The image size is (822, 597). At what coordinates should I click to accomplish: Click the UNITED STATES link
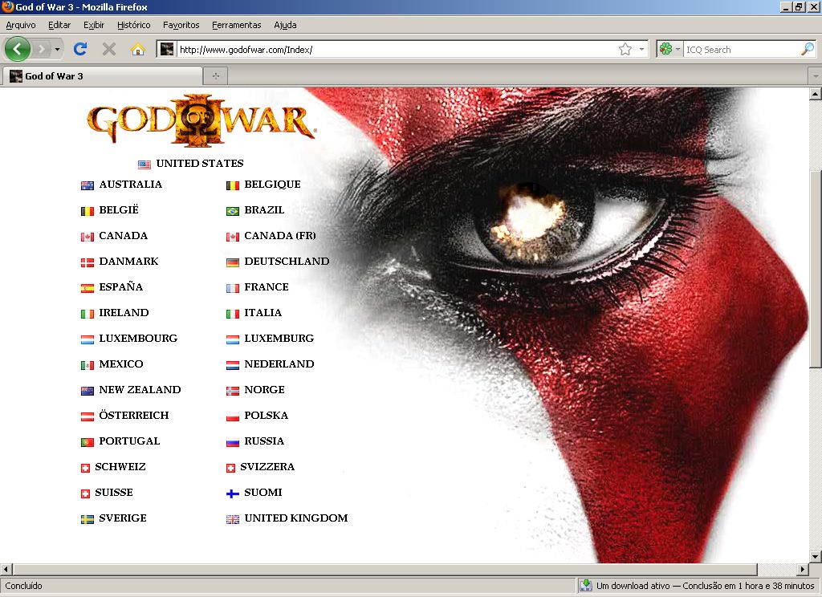coord(199,164)
